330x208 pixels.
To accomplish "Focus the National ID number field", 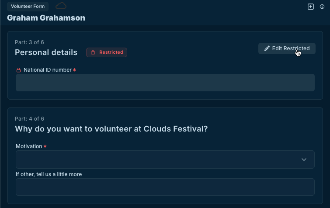I will click(165, 83).
